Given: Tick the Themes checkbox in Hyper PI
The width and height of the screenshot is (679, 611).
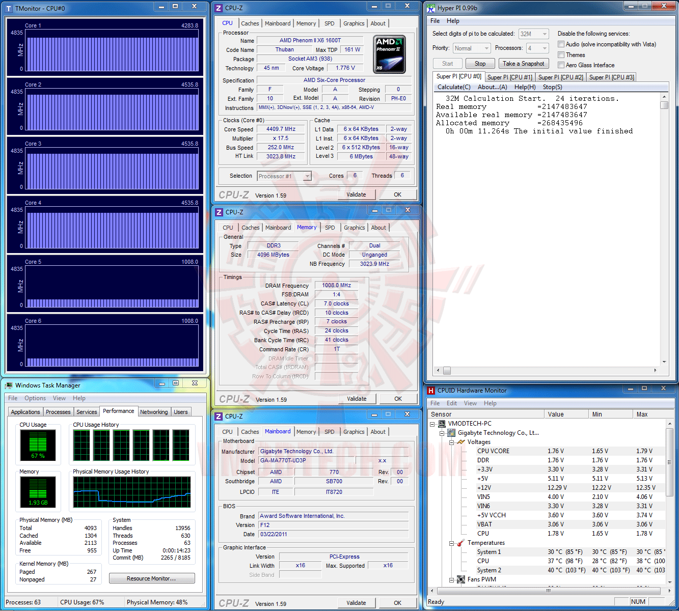Looking at the screenshot, I should coord(561,55).
